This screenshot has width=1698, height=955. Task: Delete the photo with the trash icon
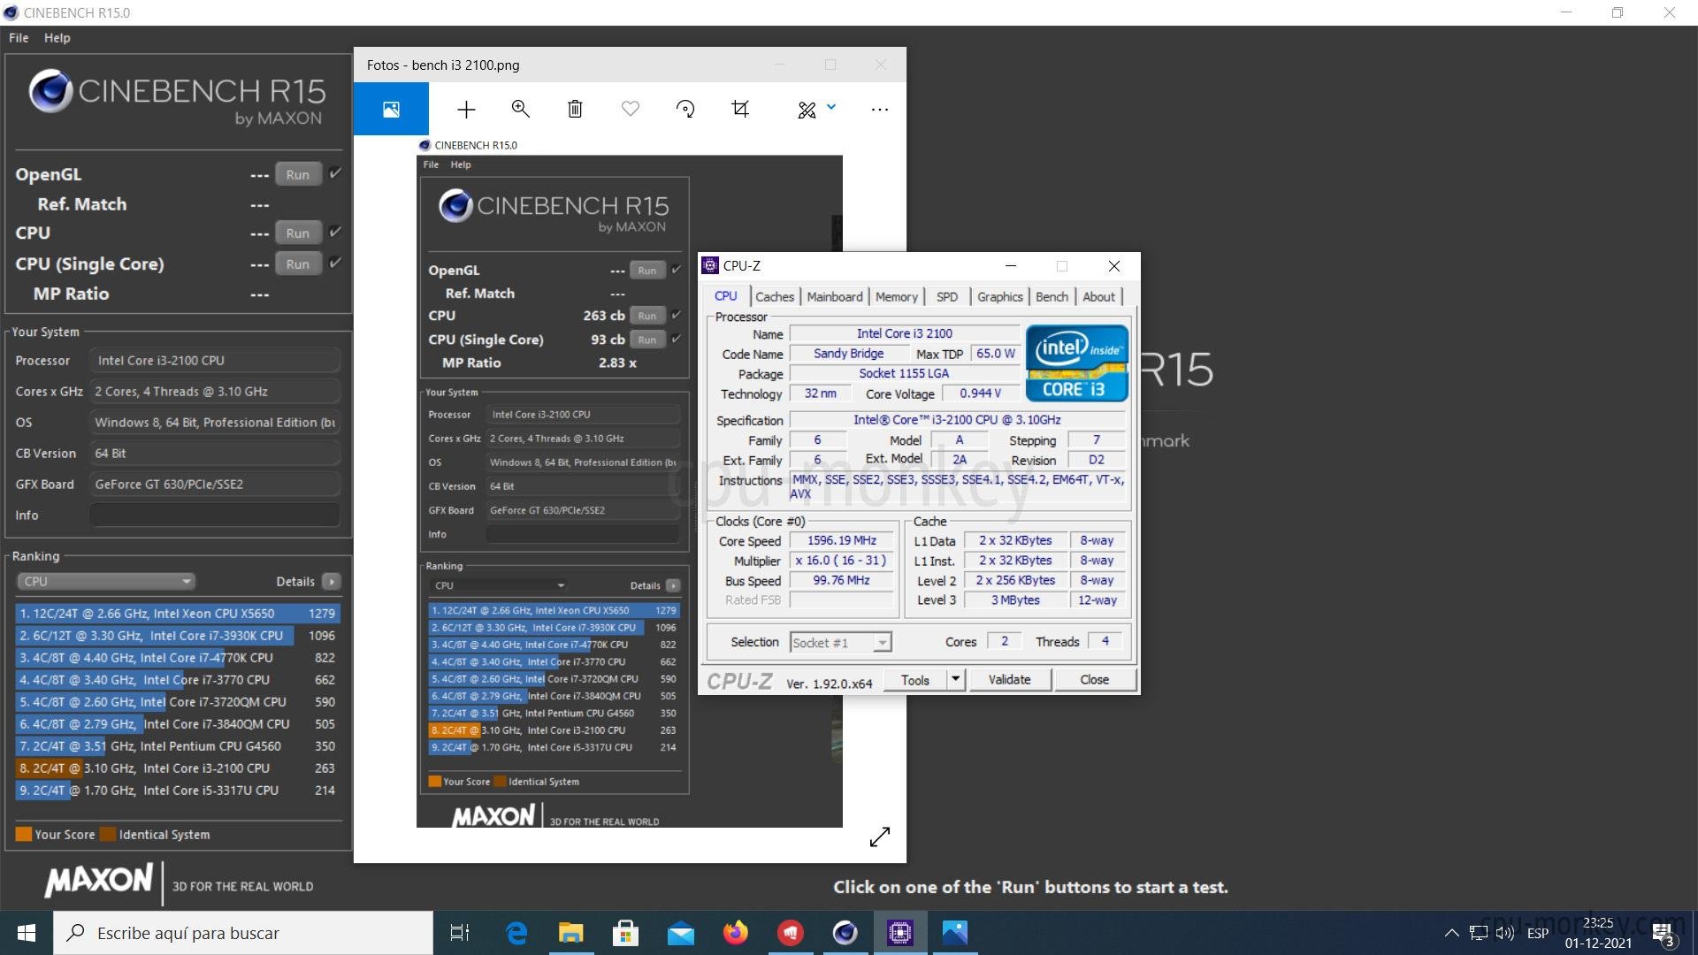click(x=575, y=109)
